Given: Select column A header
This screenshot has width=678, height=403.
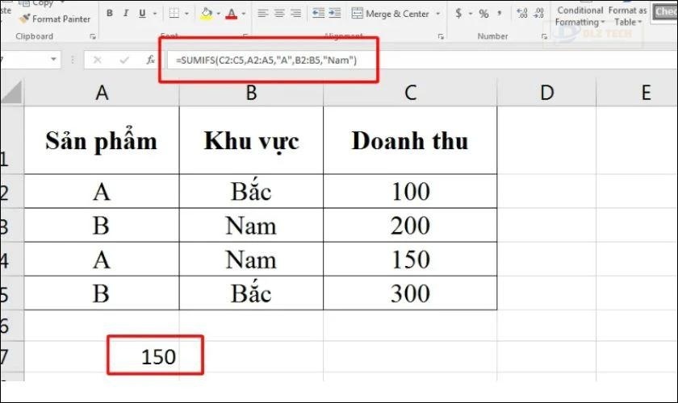Looking at the screenshot, I should (102, 93).
